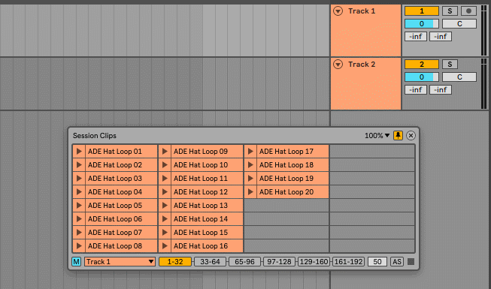Launch ADE Hat Loop 18 clip
Image resolution: width=491 pixels, height=289 pixels.
250,165
